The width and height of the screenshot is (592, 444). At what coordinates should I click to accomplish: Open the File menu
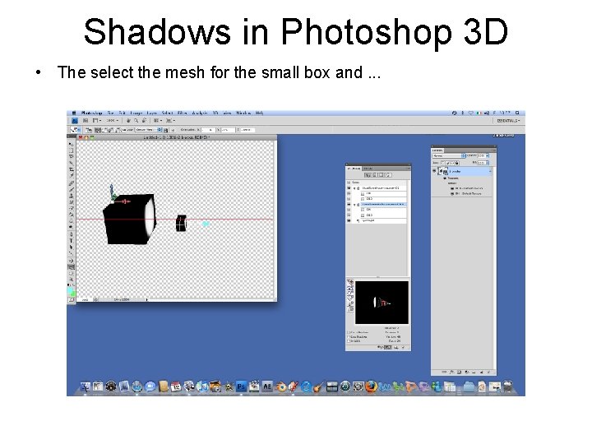pyautogui.click(x=110, y=113)
